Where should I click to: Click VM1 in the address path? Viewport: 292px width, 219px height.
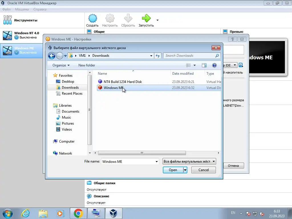82,56
